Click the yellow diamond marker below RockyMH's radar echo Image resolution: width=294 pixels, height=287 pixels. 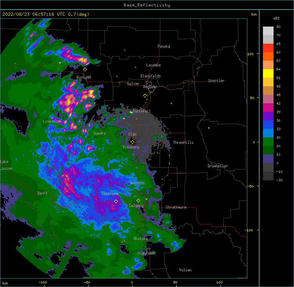coord(85,70)
